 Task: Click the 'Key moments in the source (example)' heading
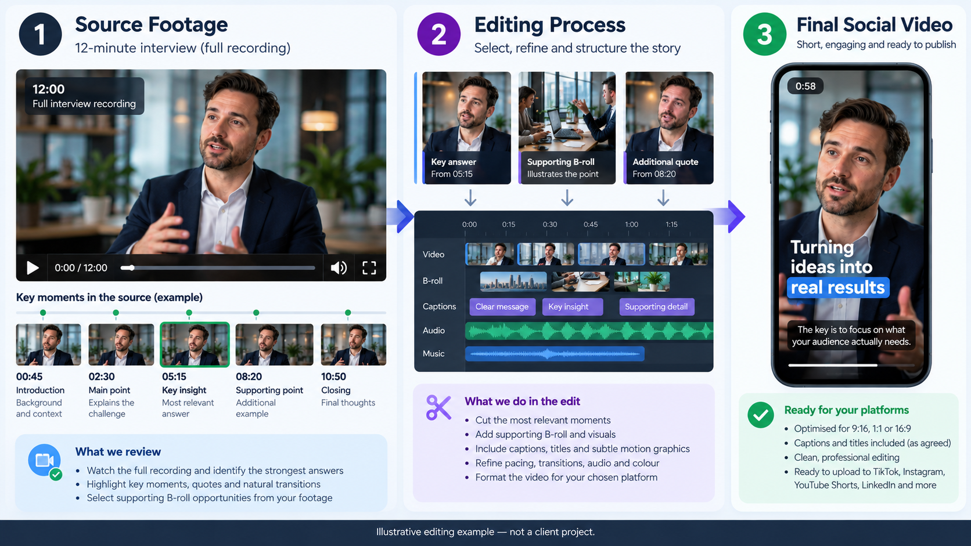pyautogui.click(x=109, y=298)
